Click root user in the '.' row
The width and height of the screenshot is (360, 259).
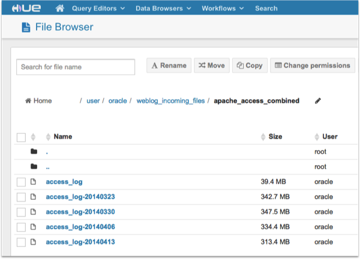(320, 152)
